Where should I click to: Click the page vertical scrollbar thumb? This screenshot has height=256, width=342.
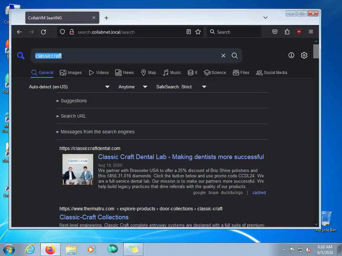coord(316,51)
